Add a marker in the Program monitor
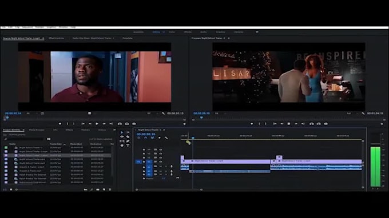 click(252, 124)
